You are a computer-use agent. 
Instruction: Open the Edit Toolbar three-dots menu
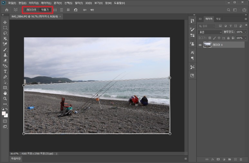coord(5,104)
